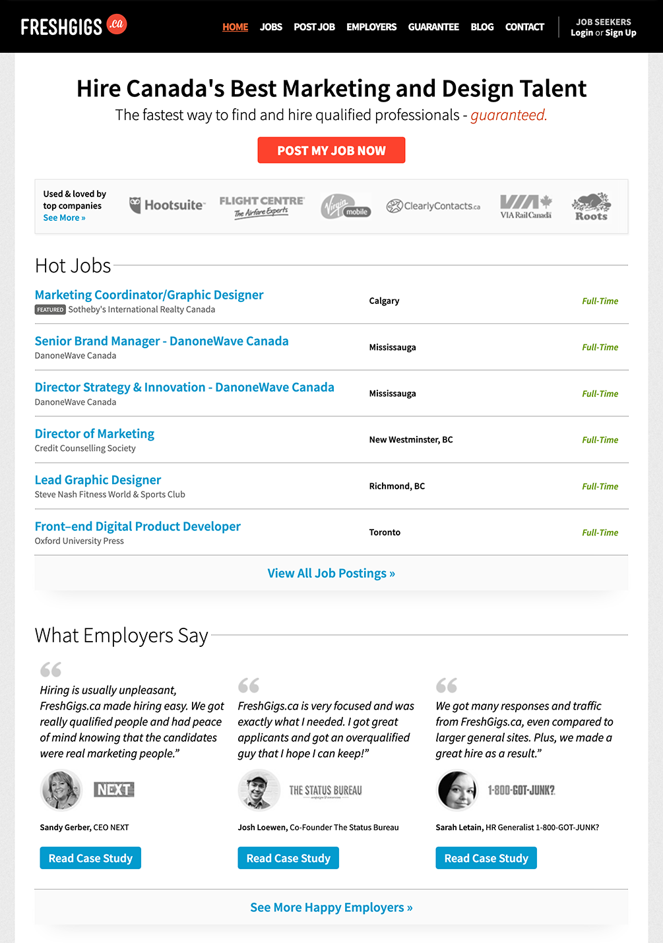Click Sarah Letain's profile photo

click(457, 790)
